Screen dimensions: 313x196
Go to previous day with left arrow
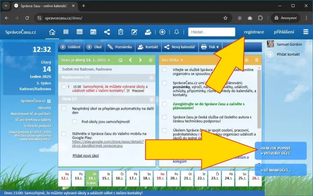(130, 60)
